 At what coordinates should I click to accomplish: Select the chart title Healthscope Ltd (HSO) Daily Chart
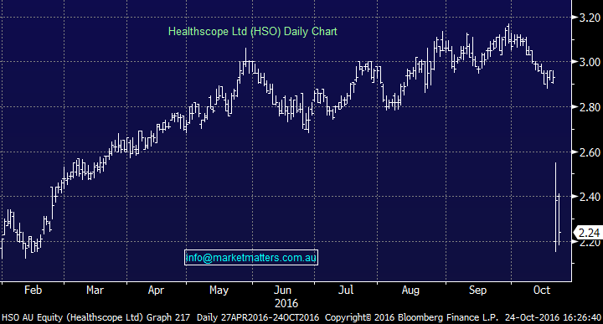point(253,32)
